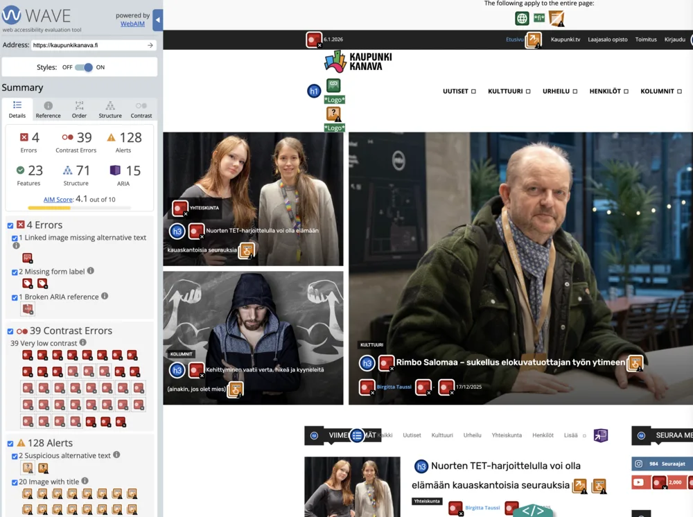Viewport: 693px width, 517px height.
Task: Click the YouTube icon under Seuraa Me
Action: point(638,482)
